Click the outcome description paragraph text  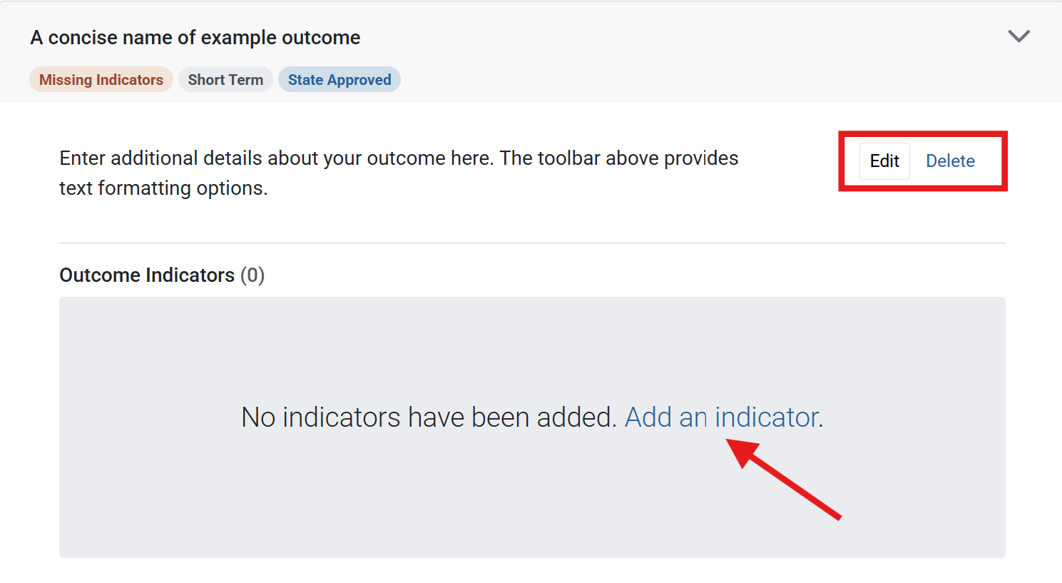pyautogui.click(x=399, y=158)
